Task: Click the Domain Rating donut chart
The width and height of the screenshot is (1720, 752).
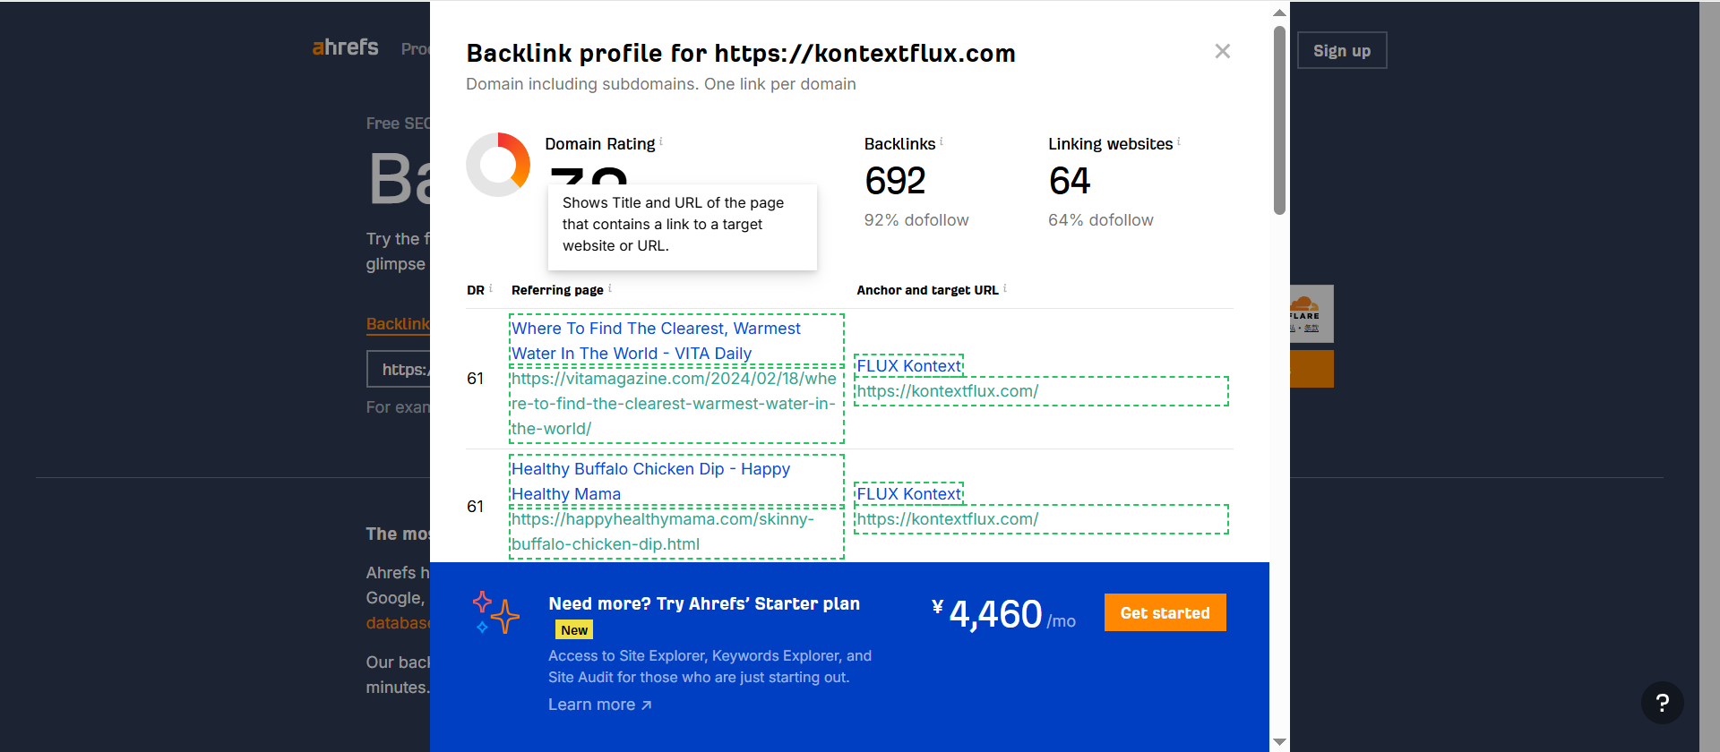Action: [498, 165]
